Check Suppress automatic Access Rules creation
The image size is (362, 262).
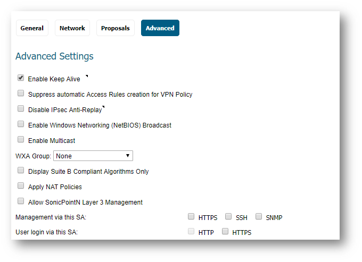[x=21, y=93]
